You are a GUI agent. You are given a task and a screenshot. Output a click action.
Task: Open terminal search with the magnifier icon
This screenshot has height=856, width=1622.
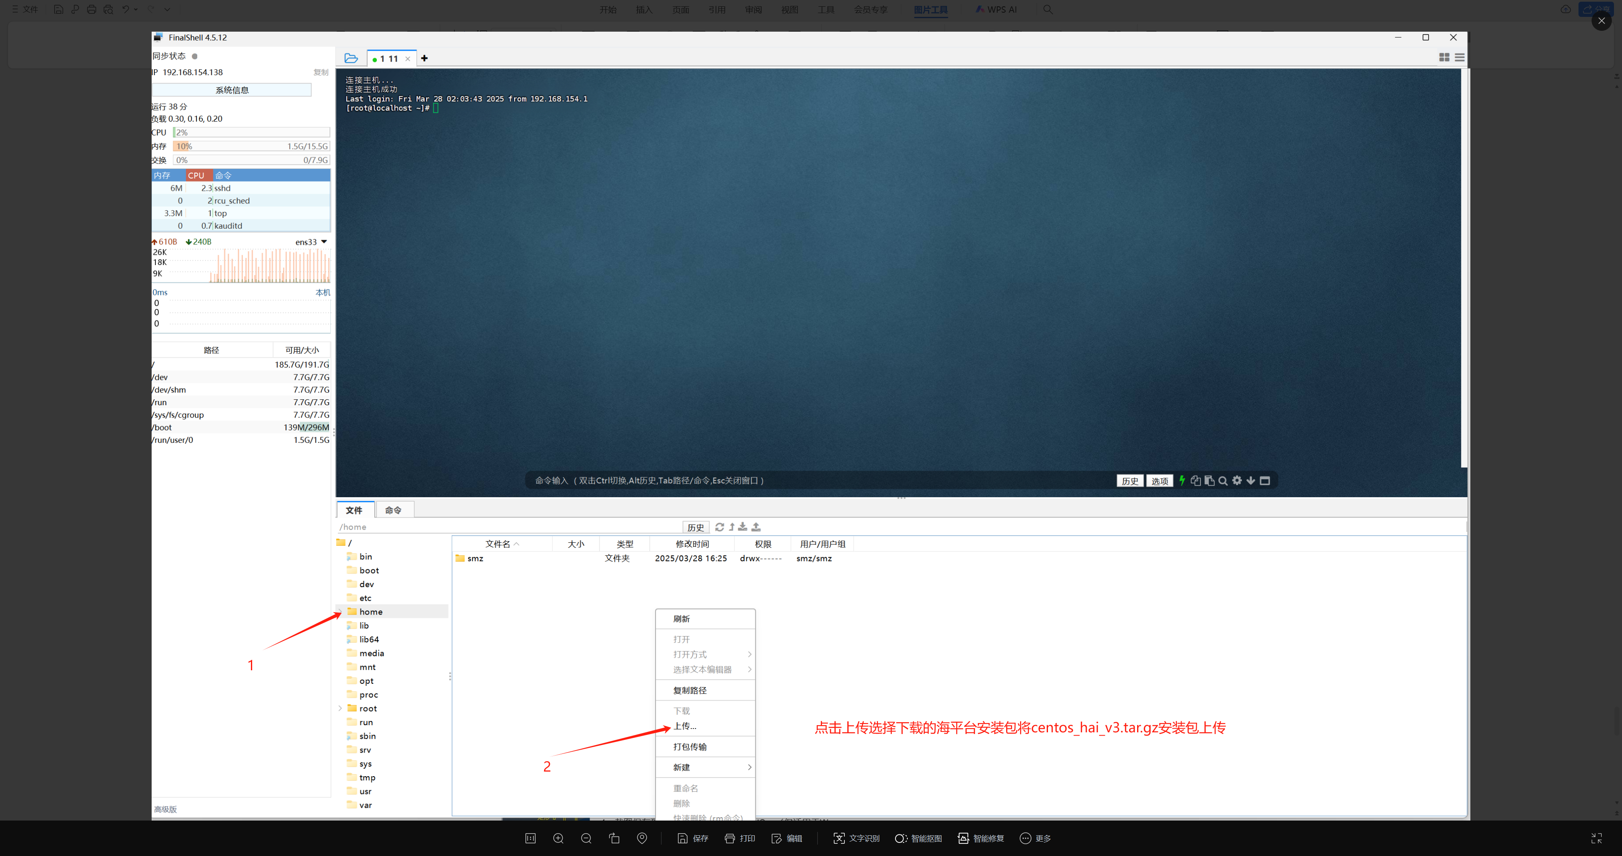point(1223,481)
